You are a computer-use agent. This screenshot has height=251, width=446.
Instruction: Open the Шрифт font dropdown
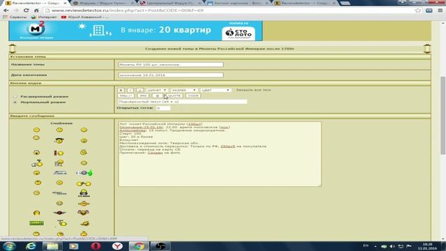pos(157,90)
